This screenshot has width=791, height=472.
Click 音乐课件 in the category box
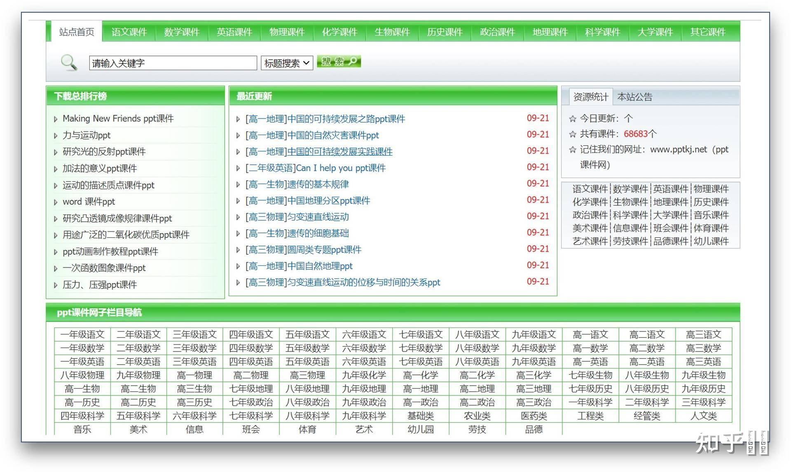[711, 215]
